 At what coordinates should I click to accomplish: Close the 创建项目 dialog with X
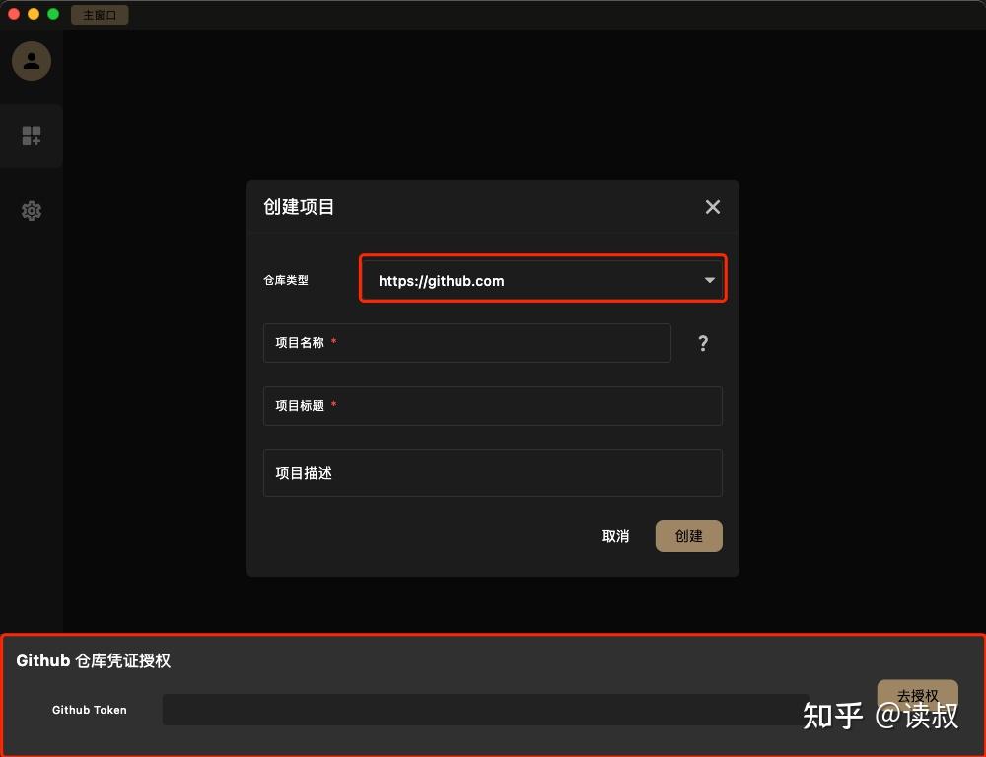[x=713, y=207]
